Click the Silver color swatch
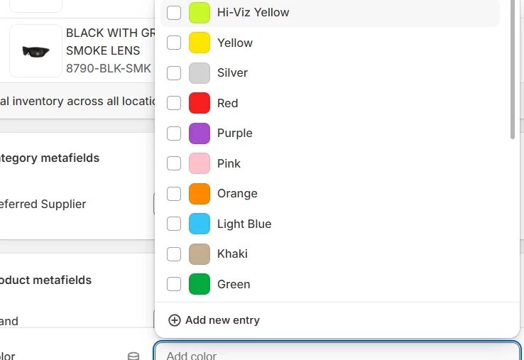The image size is (524, 360). coord(200,73)
